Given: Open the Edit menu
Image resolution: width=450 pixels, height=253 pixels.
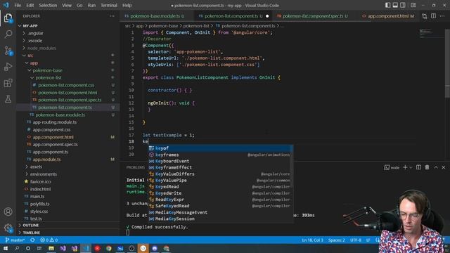Looking at the screenshot, I should coord(30,5).
